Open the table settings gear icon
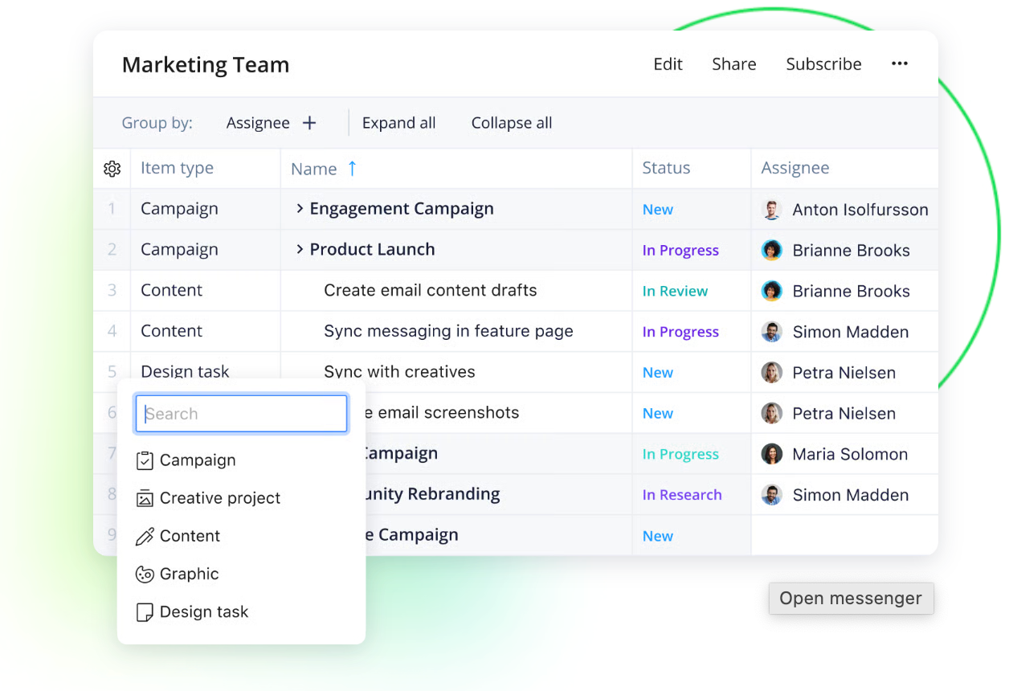This screenshot has width=1009, height=691. [112, 169]
